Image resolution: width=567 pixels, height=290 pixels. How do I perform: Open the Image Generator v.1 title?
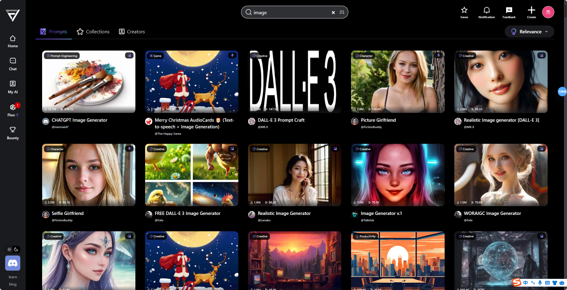pyautogui.click(x=381, y=213)
